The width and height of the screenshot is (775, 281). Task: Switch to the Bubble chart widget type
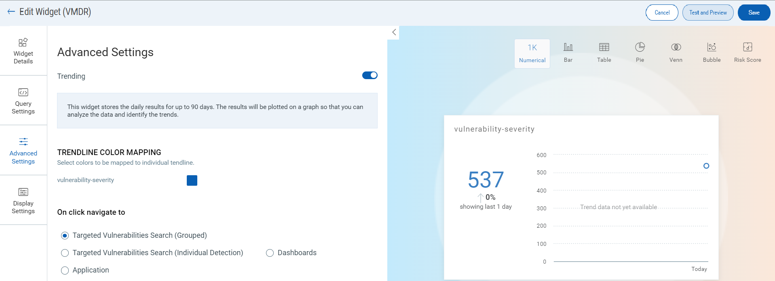point(712,54)
